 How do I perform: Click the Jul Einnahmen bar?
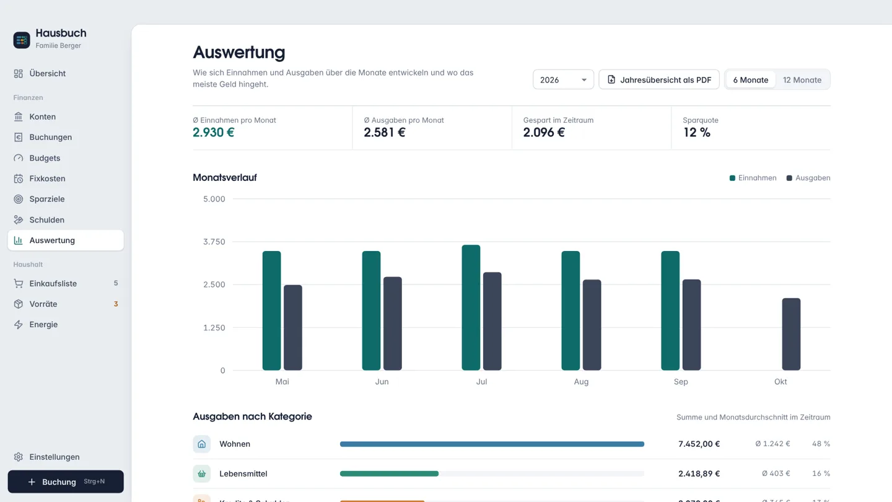pos(471,307)
